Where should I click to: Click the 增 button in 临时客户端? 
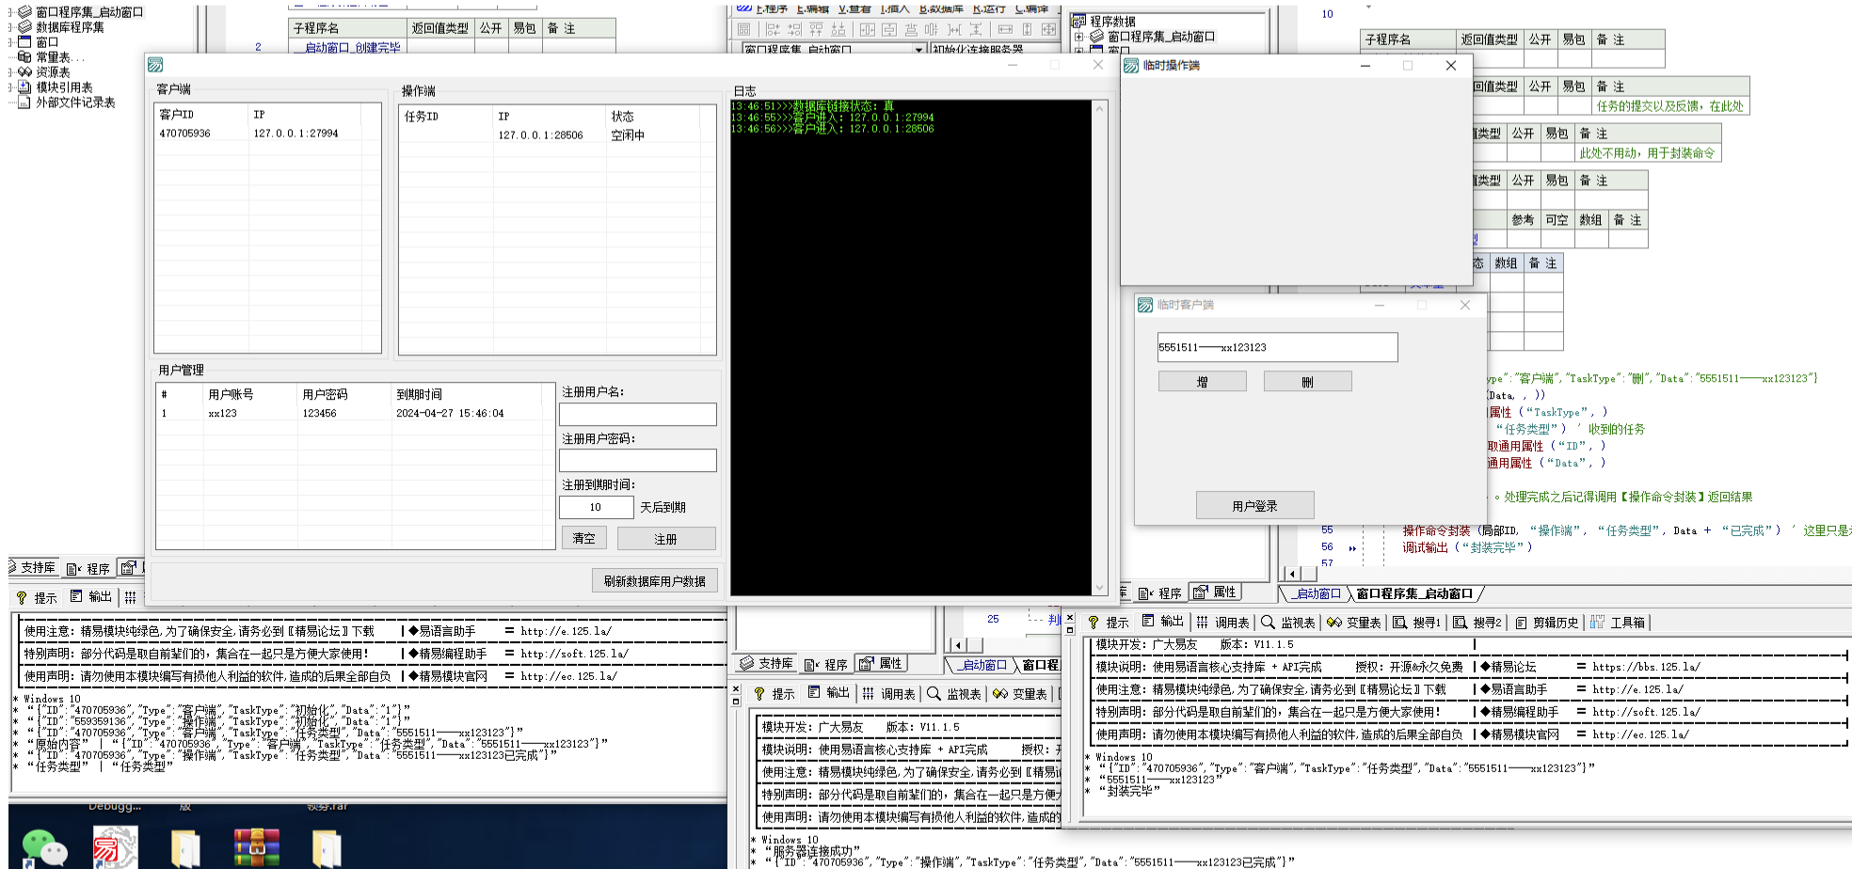[x=1202, y=382]
